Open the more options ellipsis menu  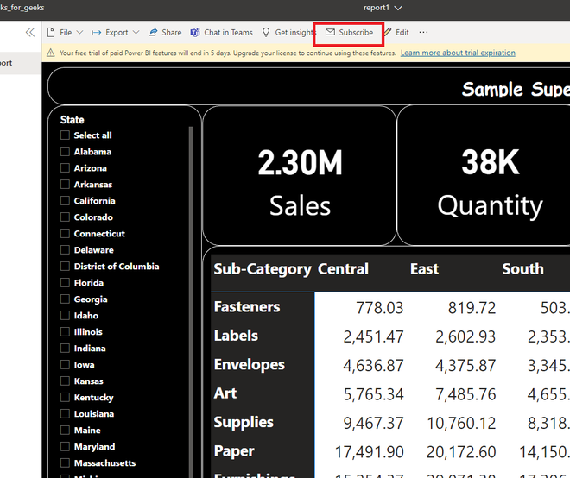pos(423,33)
